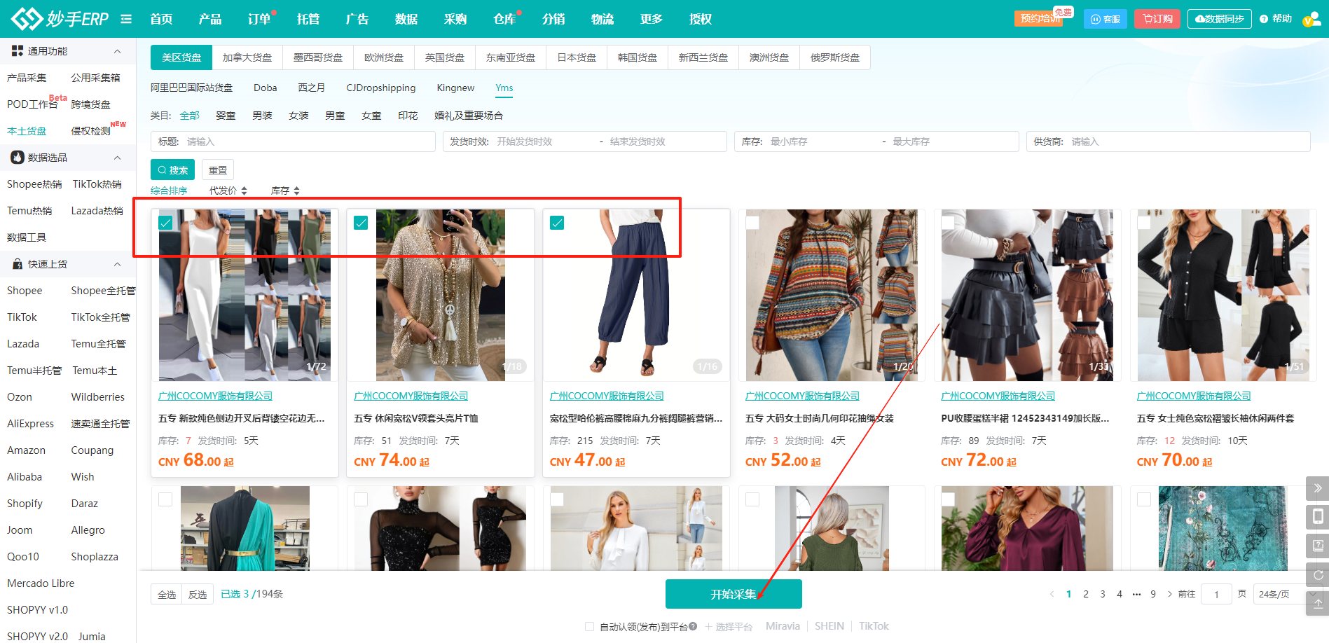
Task: Click the 通用功能 grid icon
Action: coord(18,51)
